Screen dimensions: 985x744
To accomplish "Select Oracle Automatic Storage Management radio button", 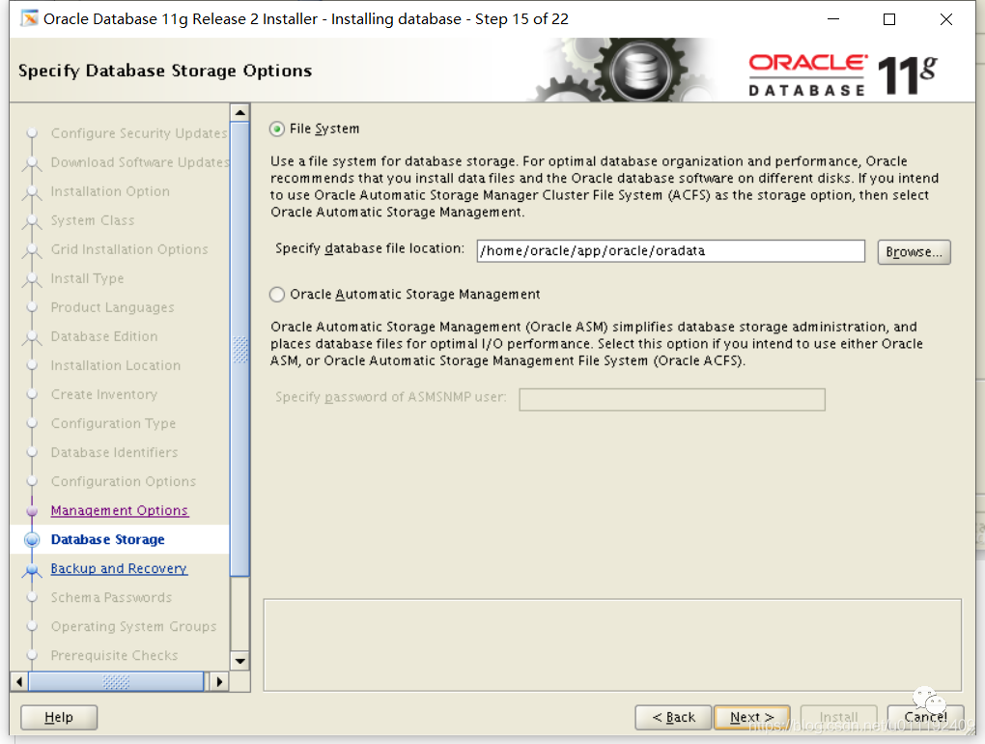I will 277,295.
